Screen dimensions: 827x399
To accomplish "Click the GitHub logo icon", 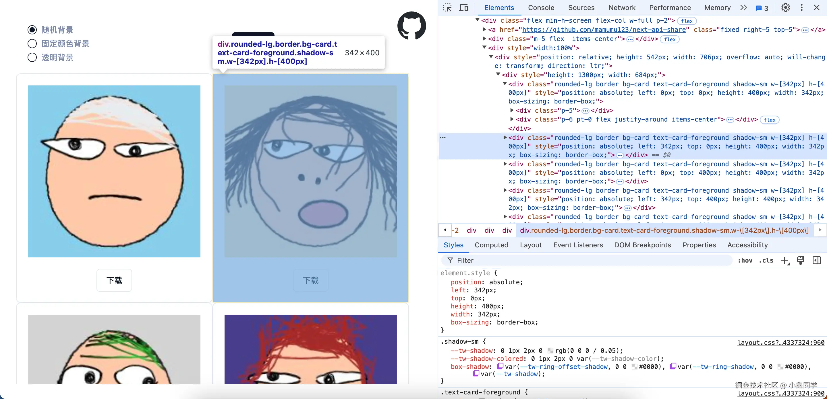I will 411,26.
